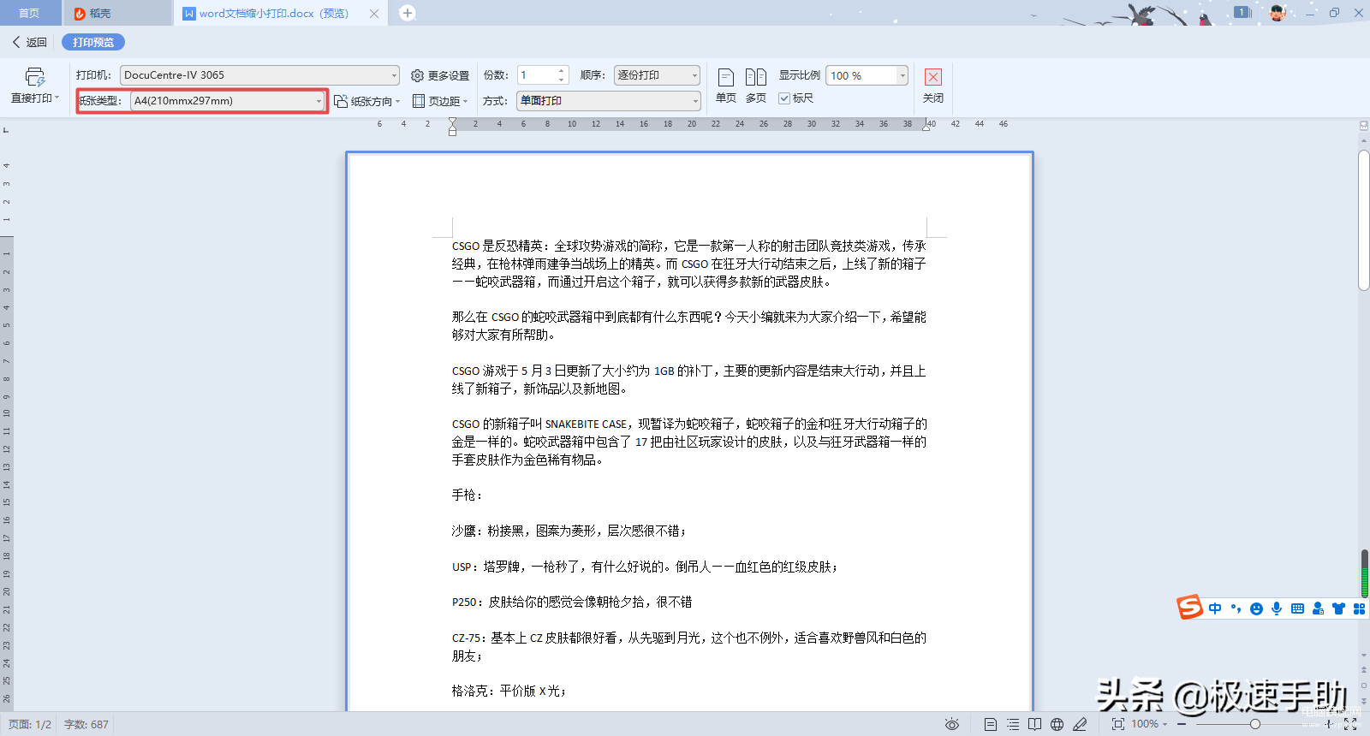Open Sogou toolbox grid icon

click(x=1359, y=608)
